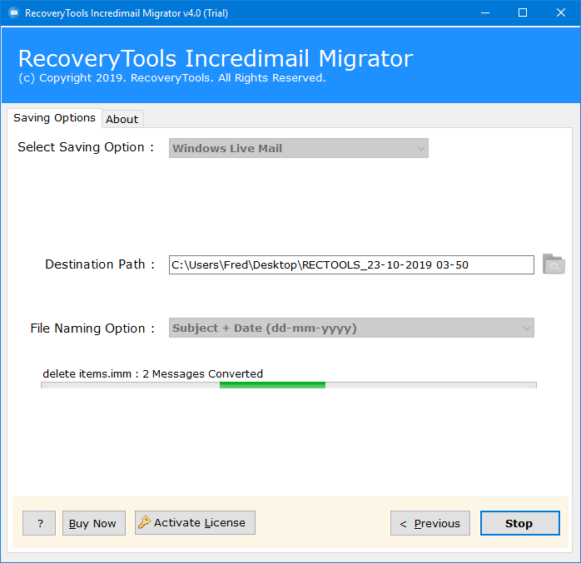Click the 'Destination Path :' label

click(x=100, y=264)
